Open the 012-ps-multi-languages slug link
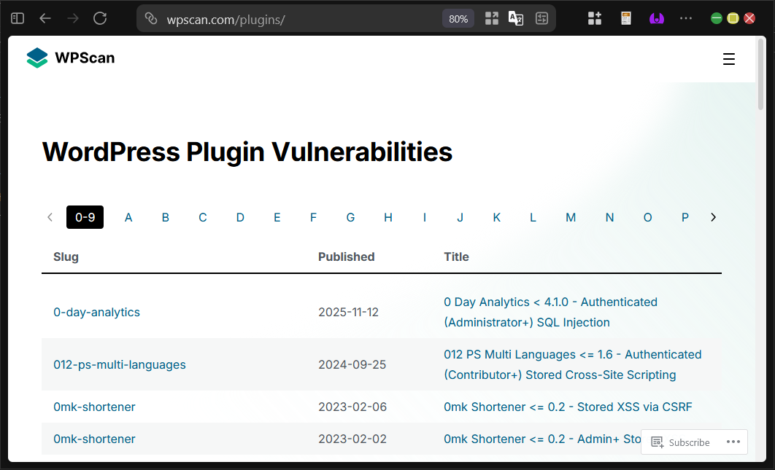This screenshot has width=775, height=470. pos(120,365)
